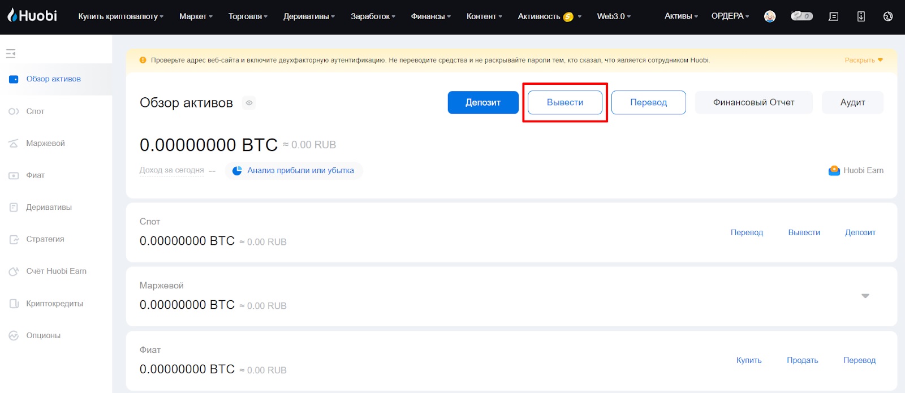This screenshot has width=905, height=393.
Task: Click Купить link in Фиат row
Action: (749, 360)
